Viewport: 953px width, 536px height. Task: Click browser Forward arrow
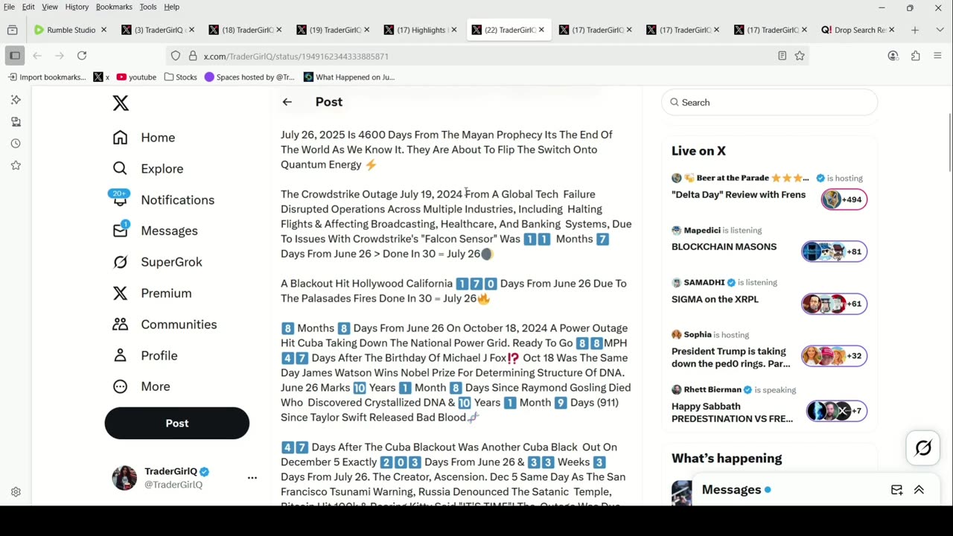pos(60,56)
